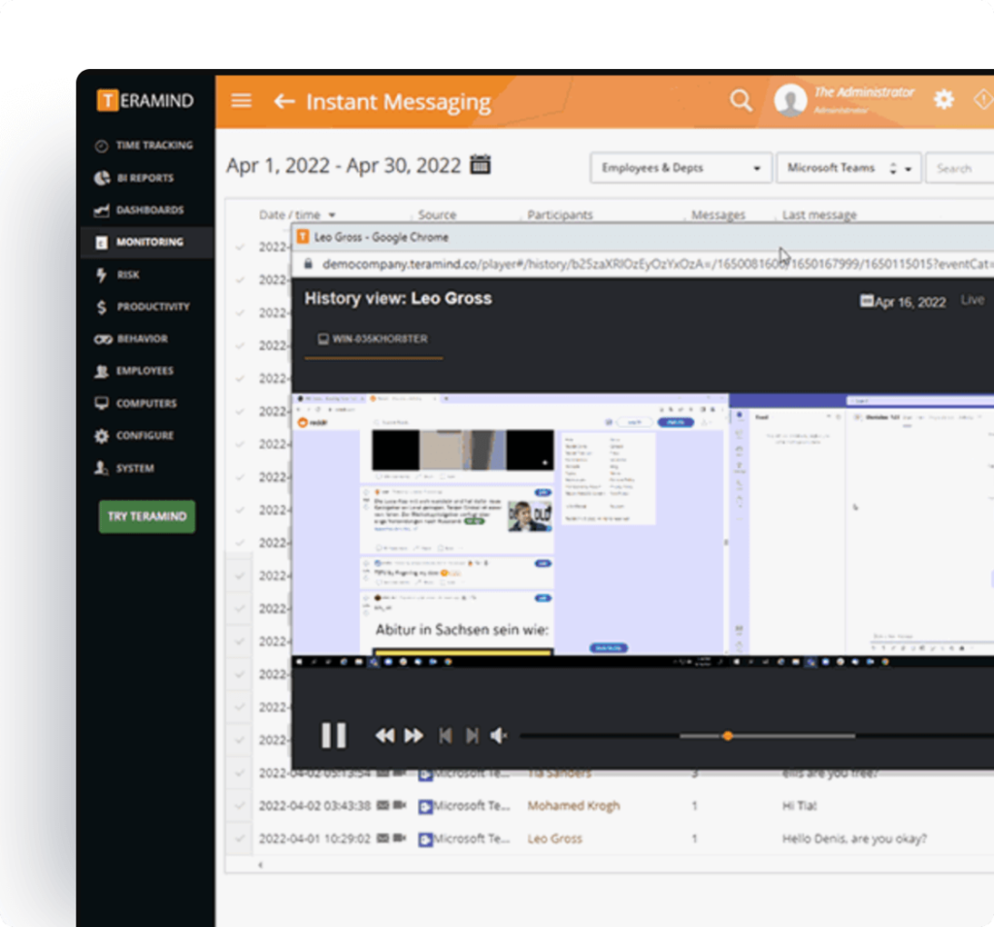Image resolution: width=994 pixels, height=927 pixels.
Task: Click the Apr 1, 2022 - Apr 30, 2022 range
Action: coord(343,165)
